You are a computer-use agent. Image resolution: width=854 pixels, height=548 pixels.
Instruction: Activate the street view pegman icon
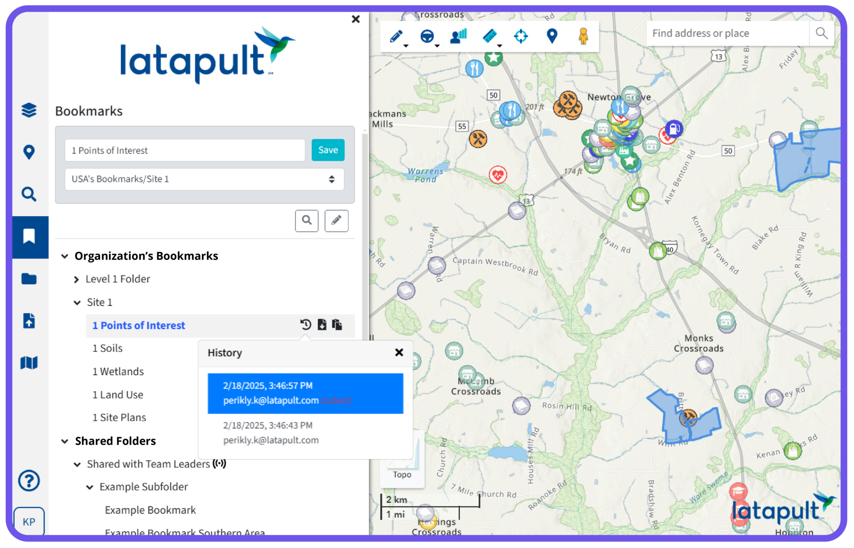coord(583,36)
